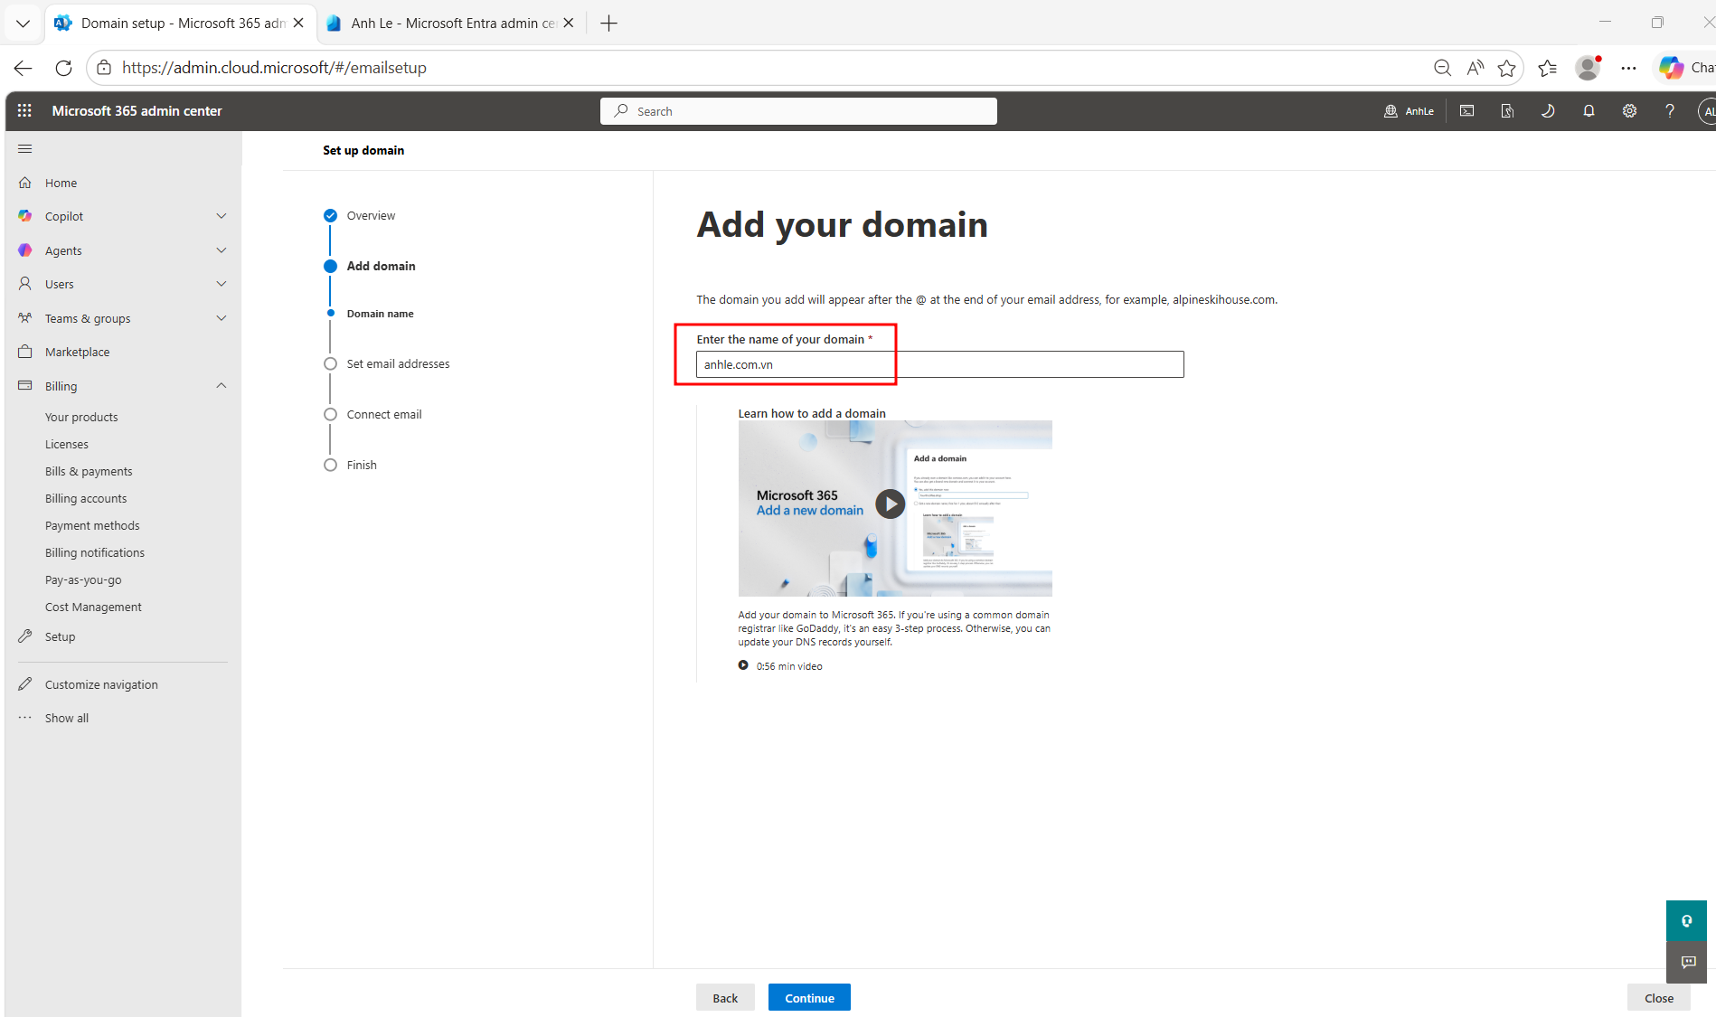Image resolution: width=1716 pixels, height=1017 pixels.
Task: Click feedback chat floating button
Action: [x=1686, y=963]
